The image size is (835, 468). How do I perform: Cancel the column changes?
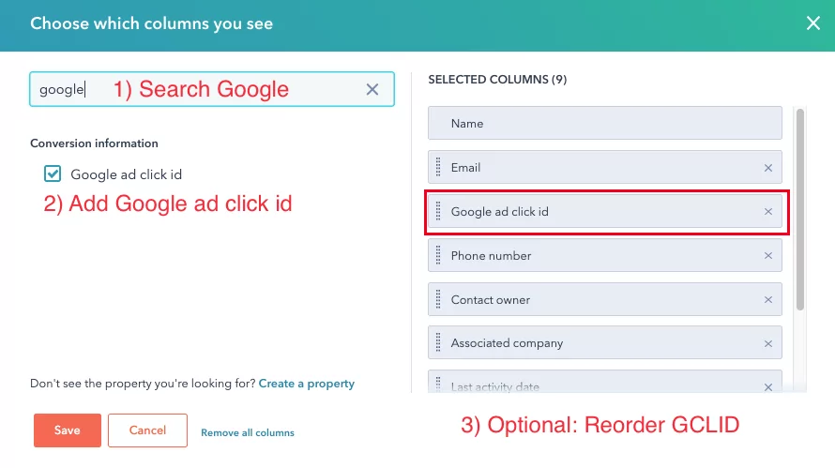[147, 430]
